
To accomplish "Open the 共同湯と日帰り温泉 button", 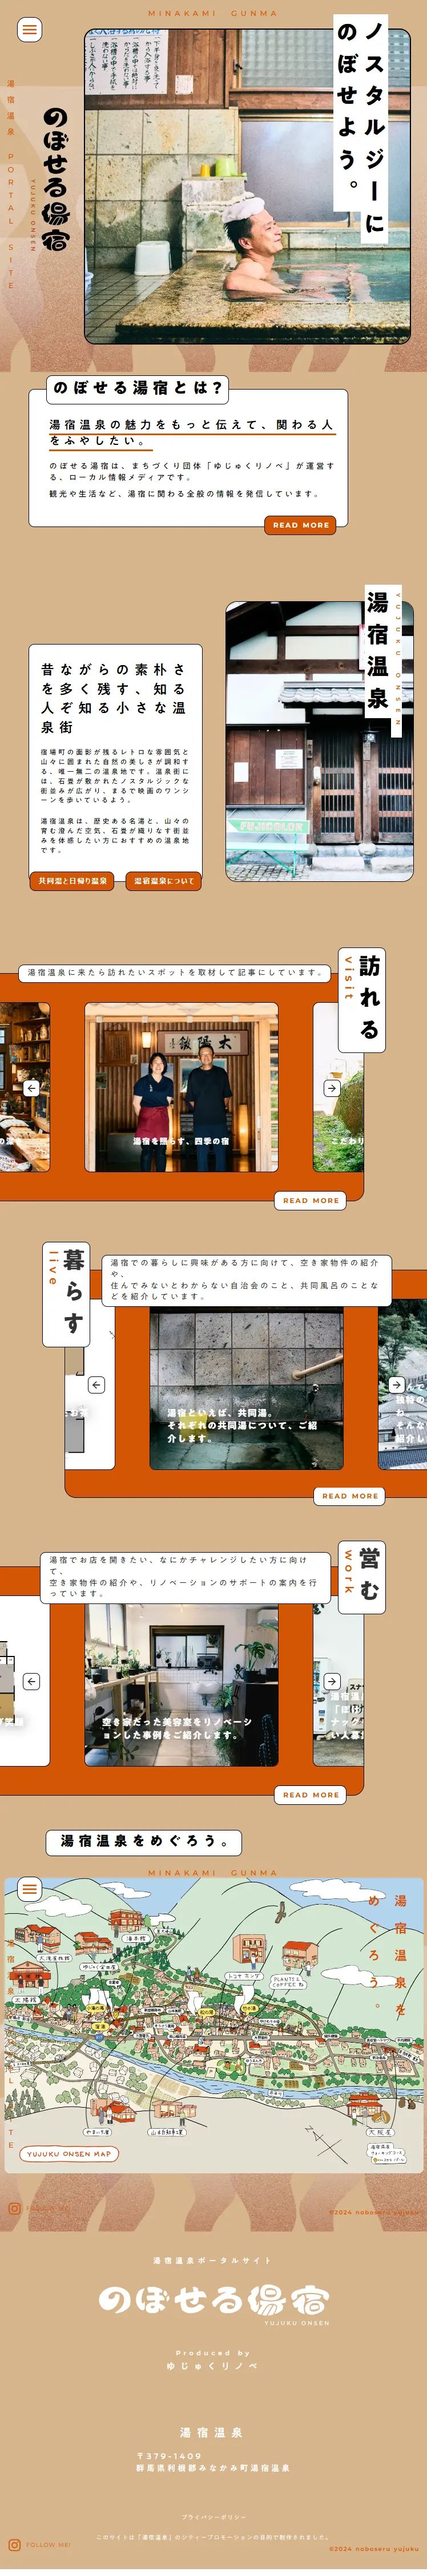I will coord(73,881).
